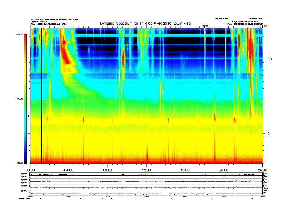Click the large '00:00' time axis label
This screenshot has width=283, height=219.
click(x=30, y=170)
